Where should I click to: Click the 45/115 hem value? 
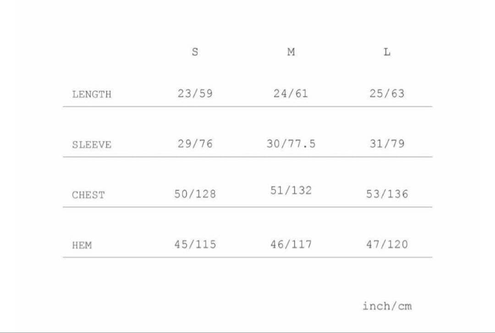coord(195,244)
